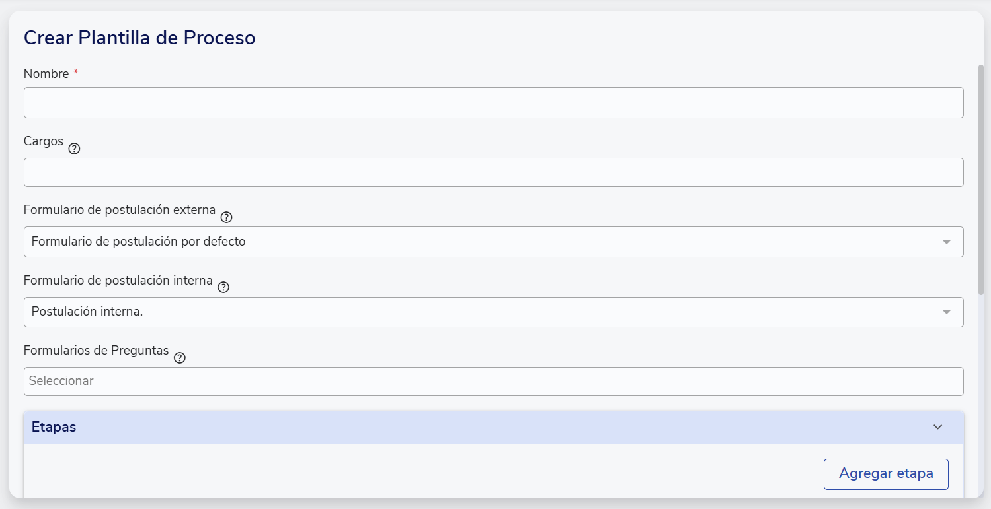Click the Etapas section header title
991x509 pixels.
coord(54,427)
